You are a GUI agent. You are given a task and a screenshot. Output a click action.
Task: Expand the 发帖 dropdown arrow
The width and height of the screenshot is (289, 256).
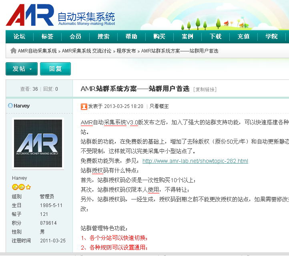coord(30,69)
